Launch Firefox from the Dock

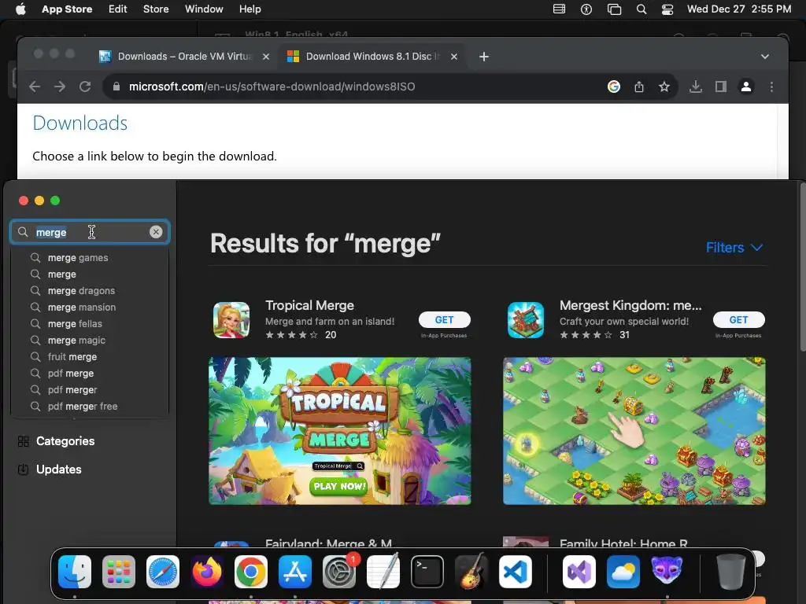[207, 572]
